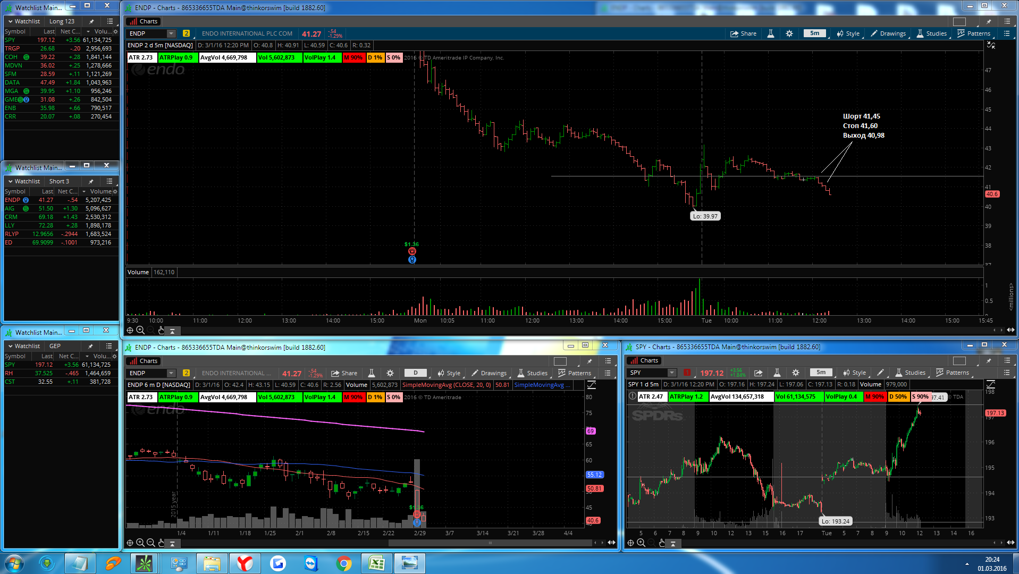
Task: Click share arrow icon in SPY chart
Action: pos(758,373)
